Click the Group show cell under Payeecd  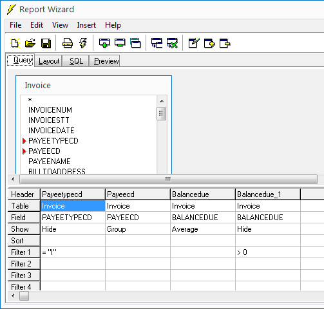coord(138,229)
